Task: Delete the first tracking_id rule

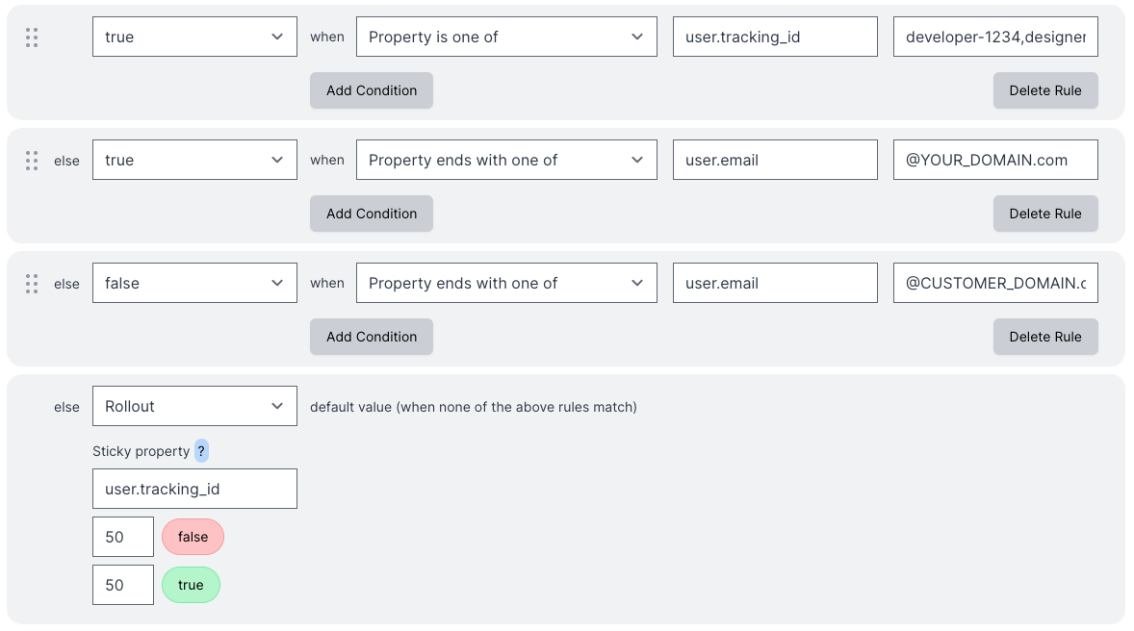Action: point(1045,89)
